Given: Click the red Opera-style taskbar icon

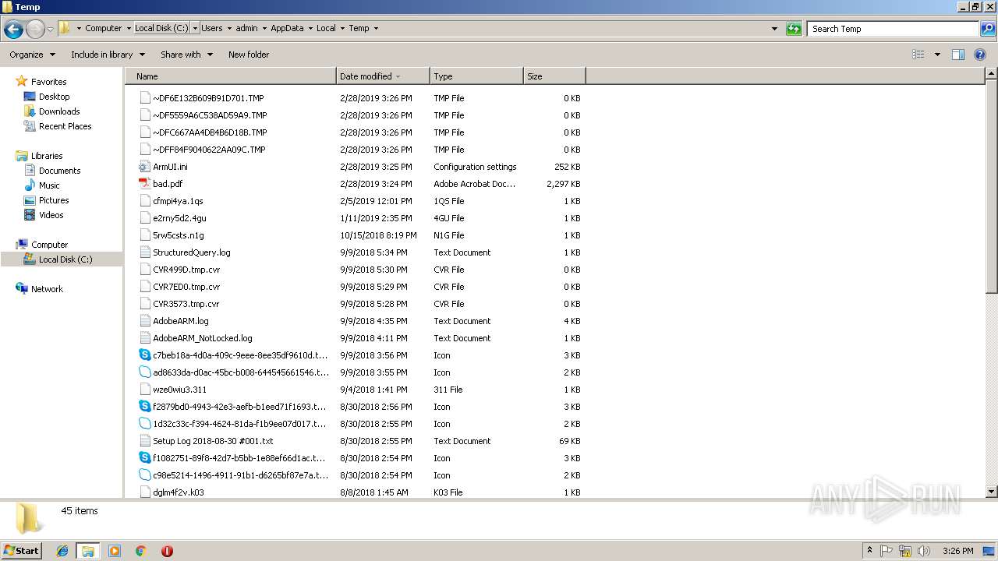Looking at the screenshot, I should 167,551.
